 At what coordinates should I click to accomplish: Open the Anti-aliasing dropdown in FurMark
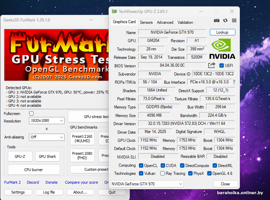(47, 137)
